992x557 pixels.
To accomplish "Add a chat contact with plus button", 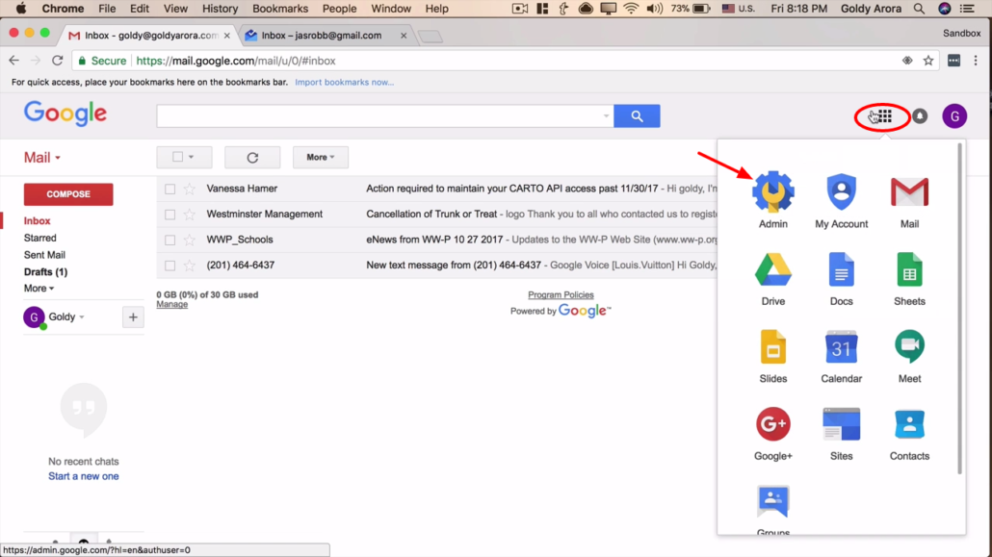I will tap(133, 317).
